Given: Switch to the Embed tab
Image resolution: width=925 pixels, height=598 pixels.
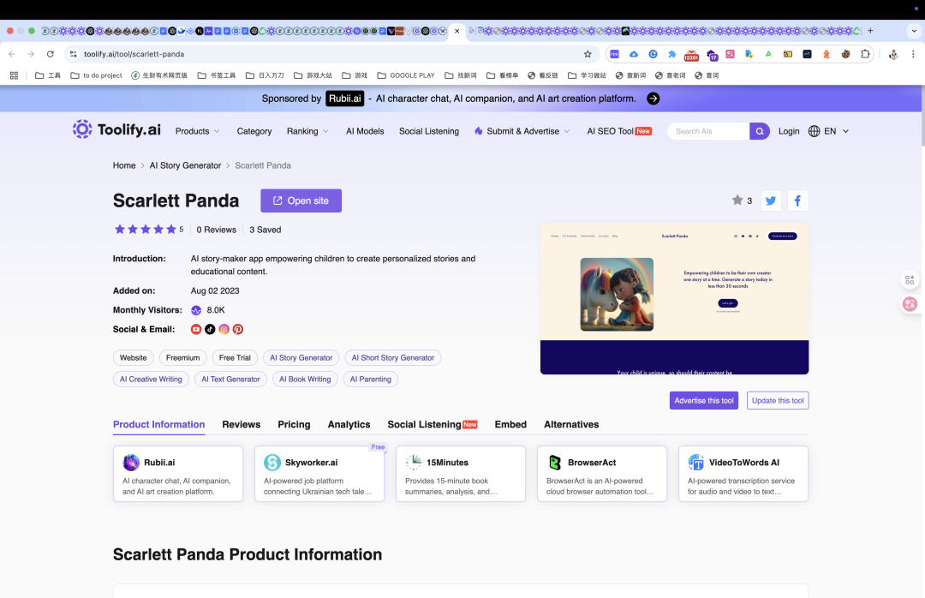Looking at the screenshot, I should pos(510,424).
